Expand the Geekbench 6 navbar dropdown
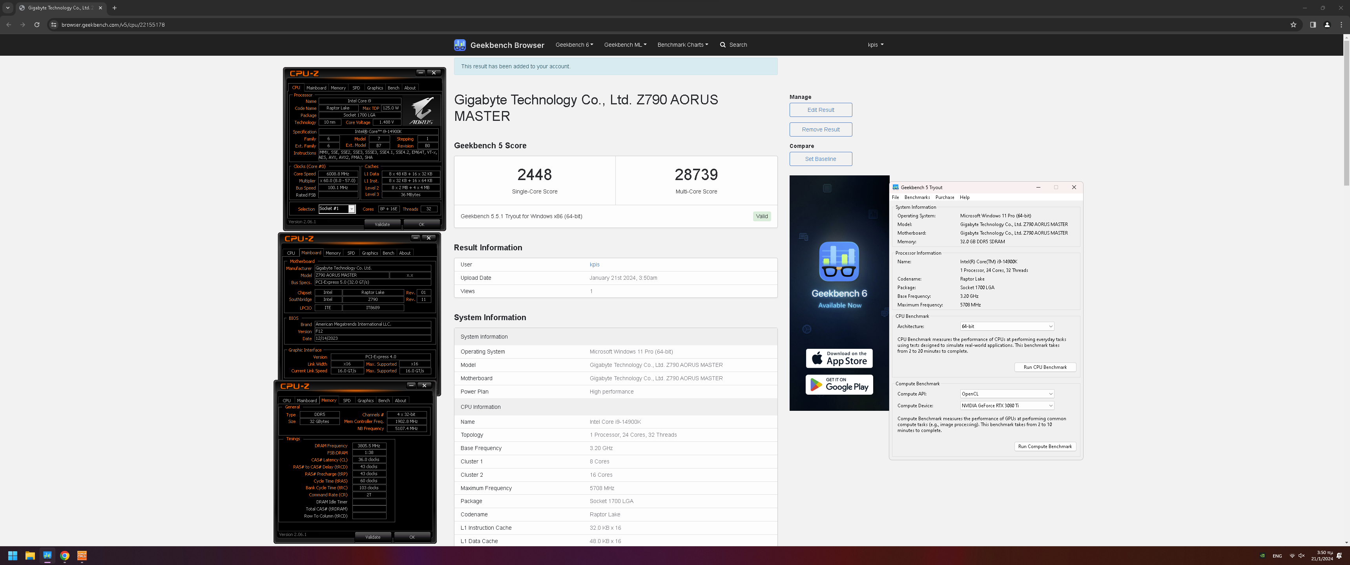The image size is (1350, 565). click(575, 45)
